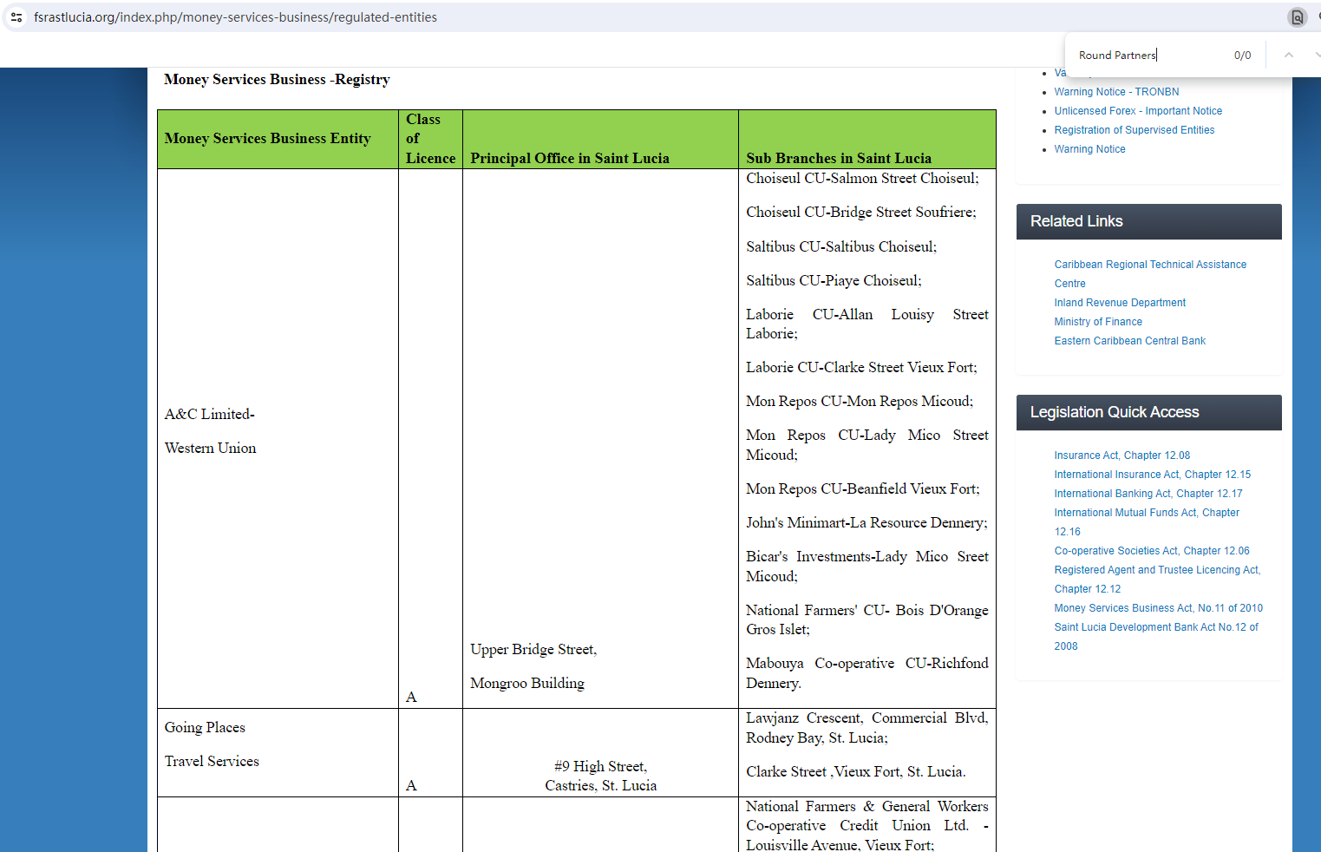Image resolution: width=1321 pixels, height=852 pixels.
Task: Open Registration of Supervised Entities link
Action: click(x=1134, y=130)
